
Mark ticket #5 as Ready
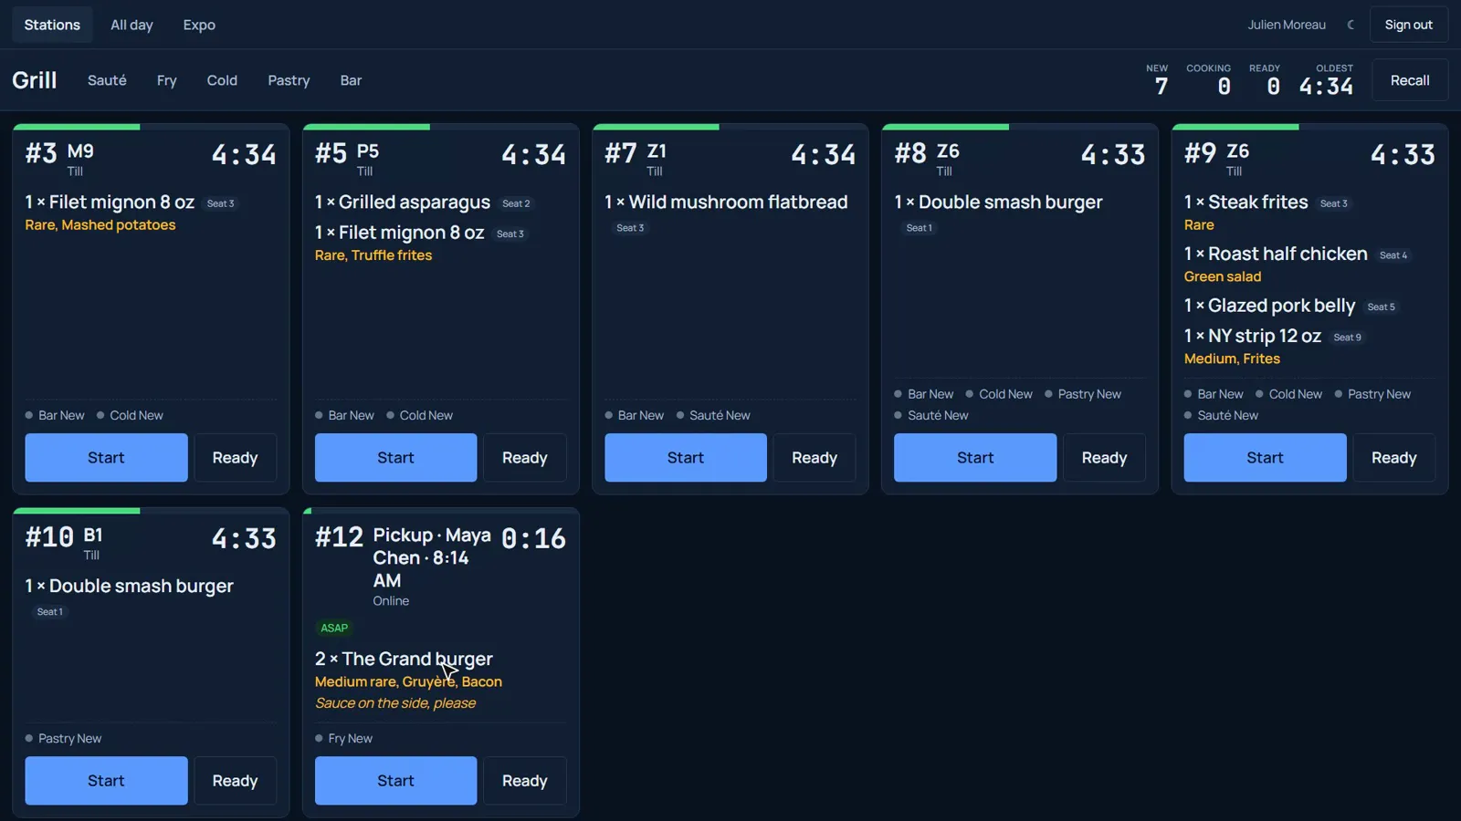pyautogui.click(x=525, y=457)
